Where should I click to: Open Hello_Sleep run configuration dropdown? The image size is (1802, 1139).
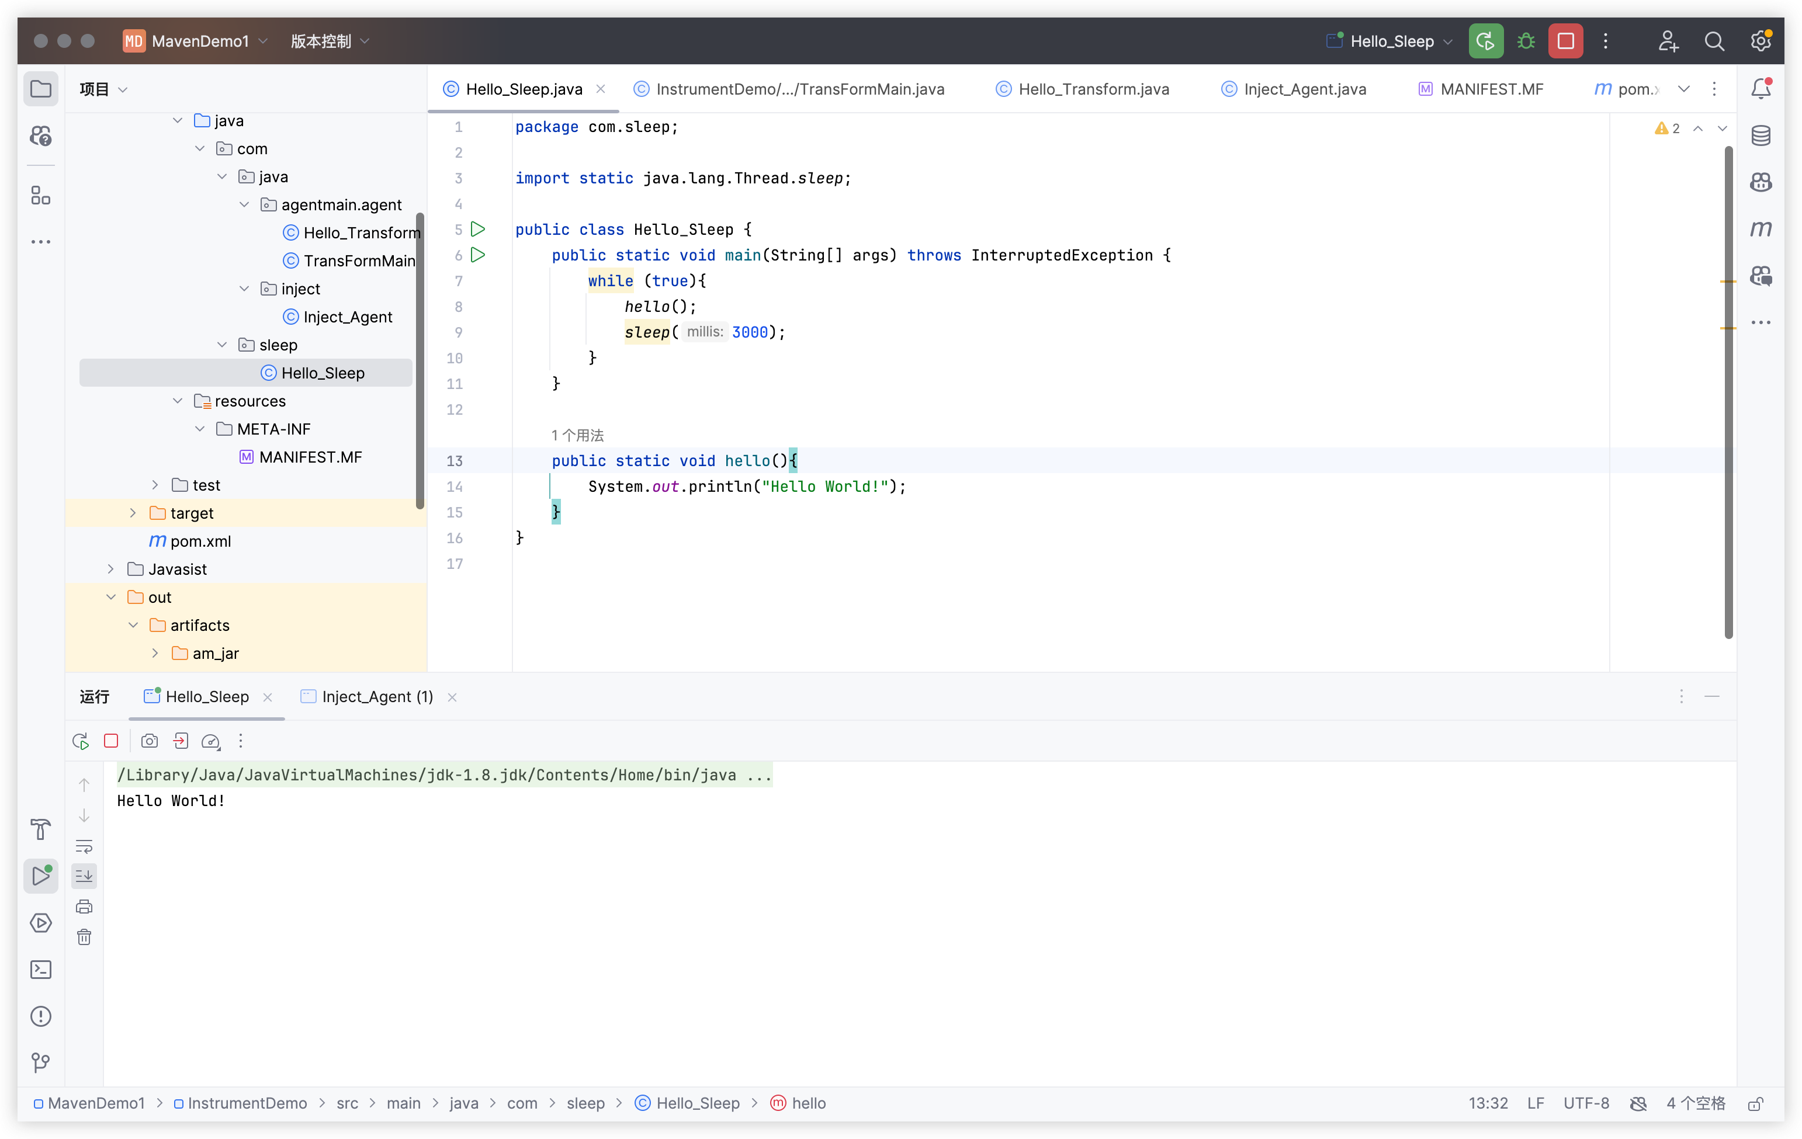point(1389,41)
